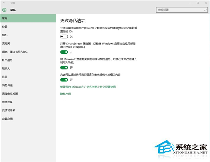This screenshot has width=210, height=162.
Task: Close the settings window
Action: pos(206,3)
